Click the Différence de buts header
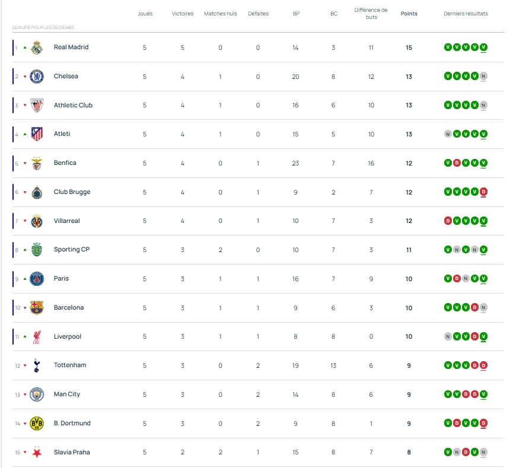Viewport: 513px width, 468px height. click(371, 14)
